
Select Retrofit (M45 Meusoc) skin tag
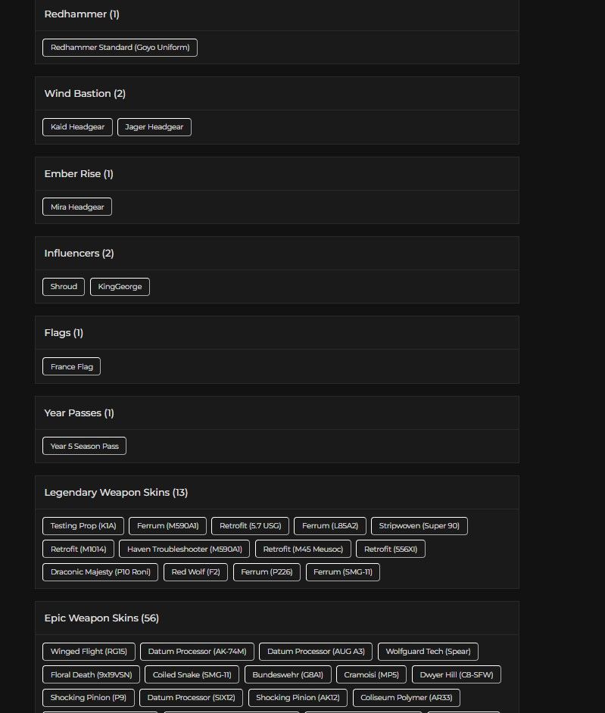[303, 549]
